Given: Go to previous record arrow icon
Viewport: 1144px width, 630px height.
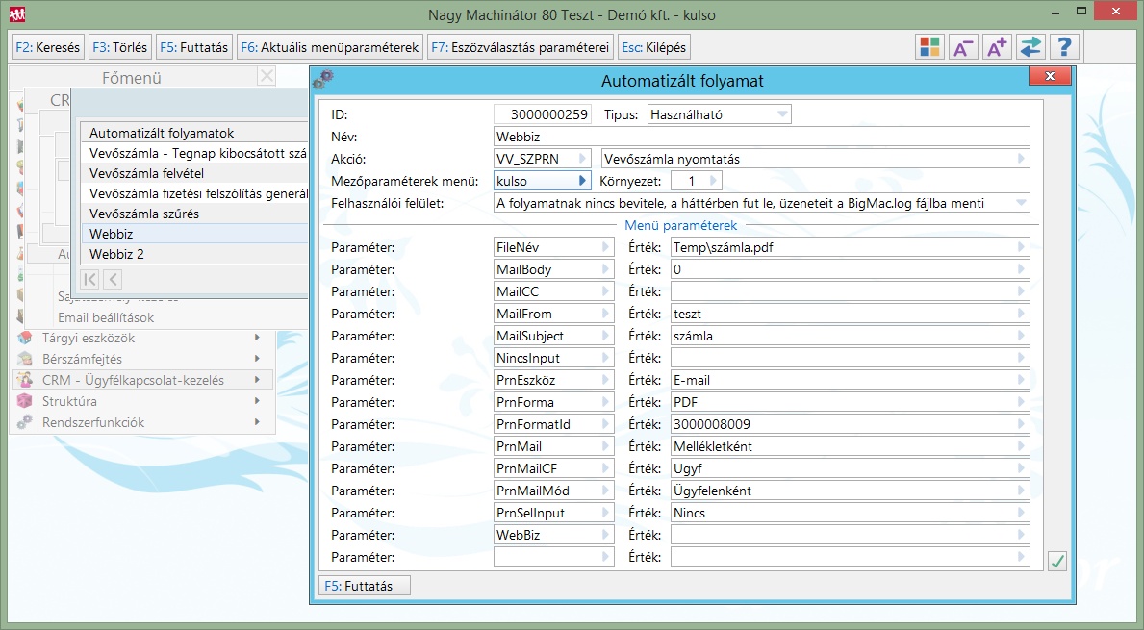Looking at the screenshot, I should (112, 279).
